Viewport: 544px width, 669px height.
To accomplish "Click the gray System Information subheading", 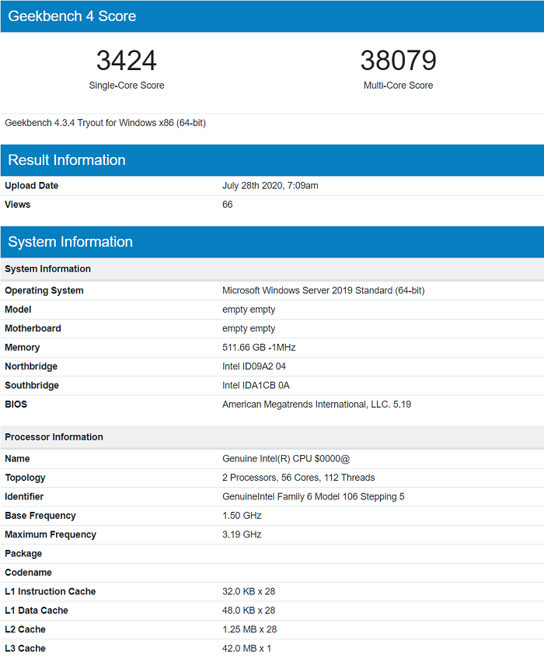I will click(272, 269).
